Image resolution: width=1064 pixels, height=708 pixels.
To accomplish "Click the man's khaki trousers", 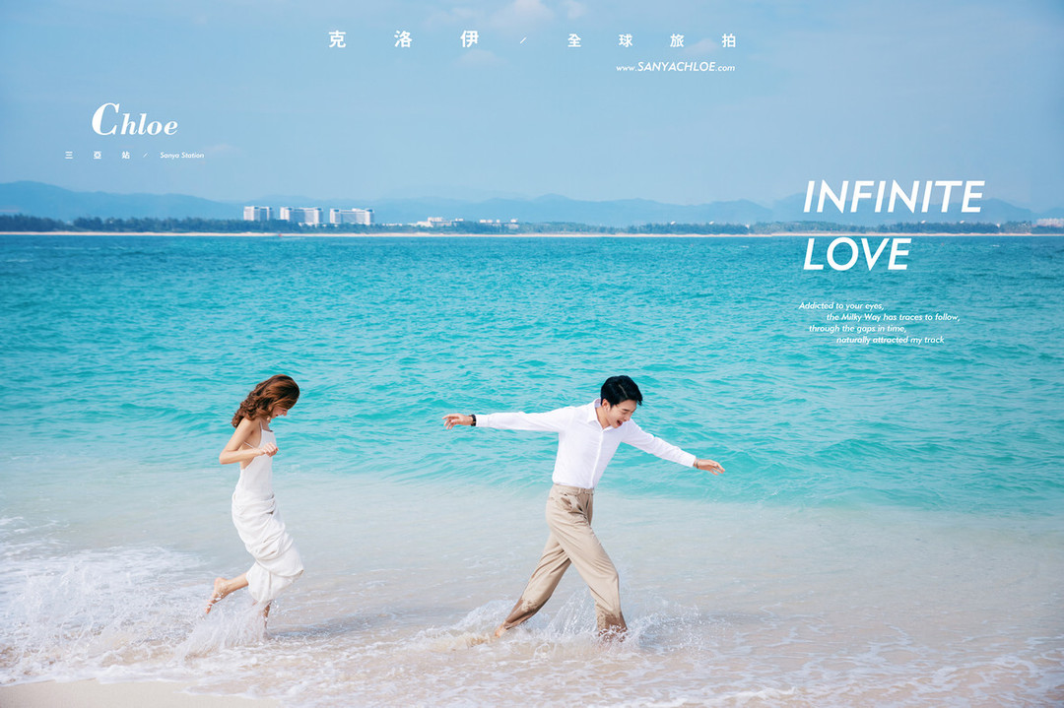I will (573, 549).
